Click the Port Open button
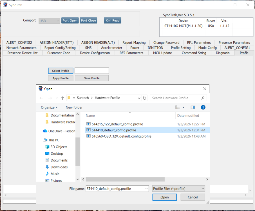The width and height of the screenshot is (255, 211). point(70,21)
